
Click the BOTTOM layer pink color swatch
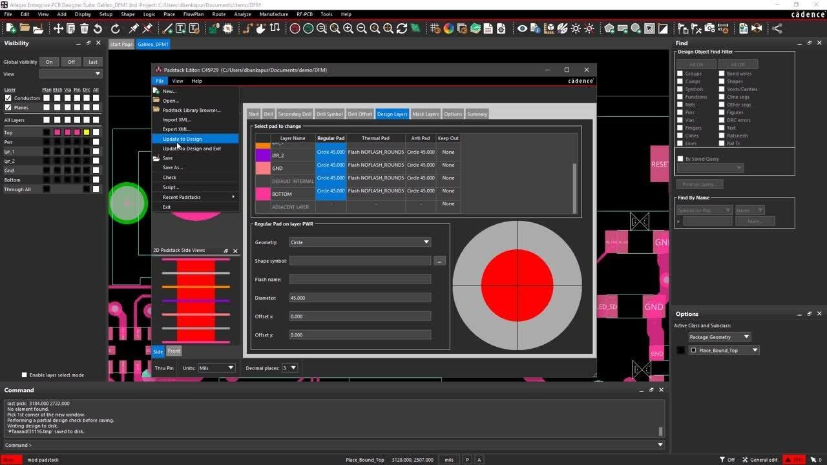[263, 194]
